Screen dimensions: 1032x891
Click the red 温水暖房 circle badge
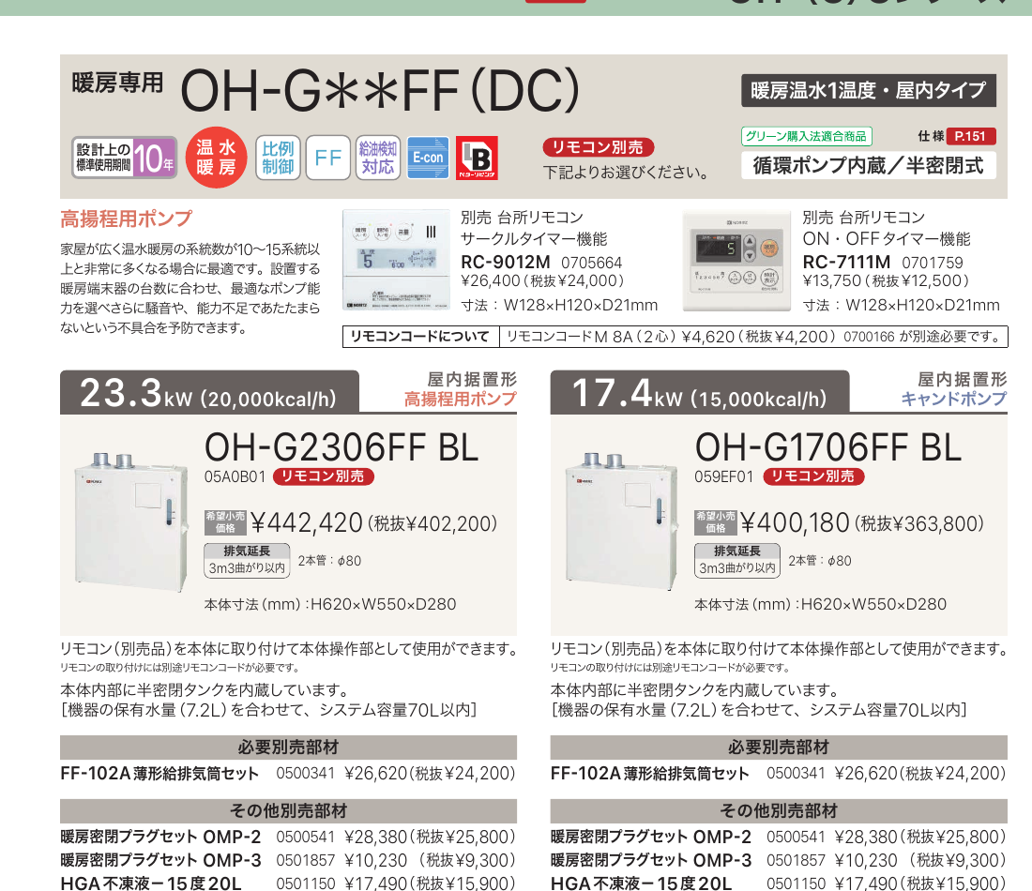(216, 158)
